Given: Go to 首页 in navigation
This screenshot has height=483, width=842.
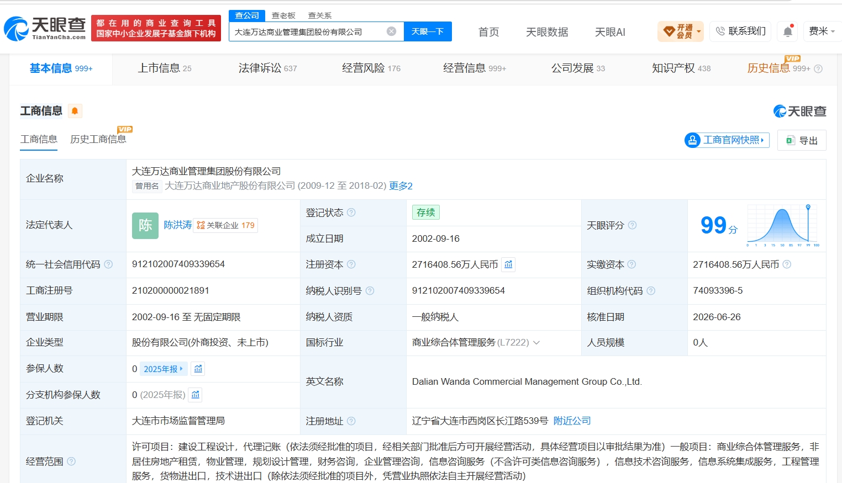Looking at the screenshot, I should tap(488, 32).
